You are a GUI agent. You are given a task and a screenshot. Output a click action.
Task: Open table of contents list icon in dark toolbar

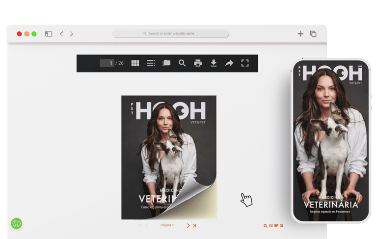[151, 63]
